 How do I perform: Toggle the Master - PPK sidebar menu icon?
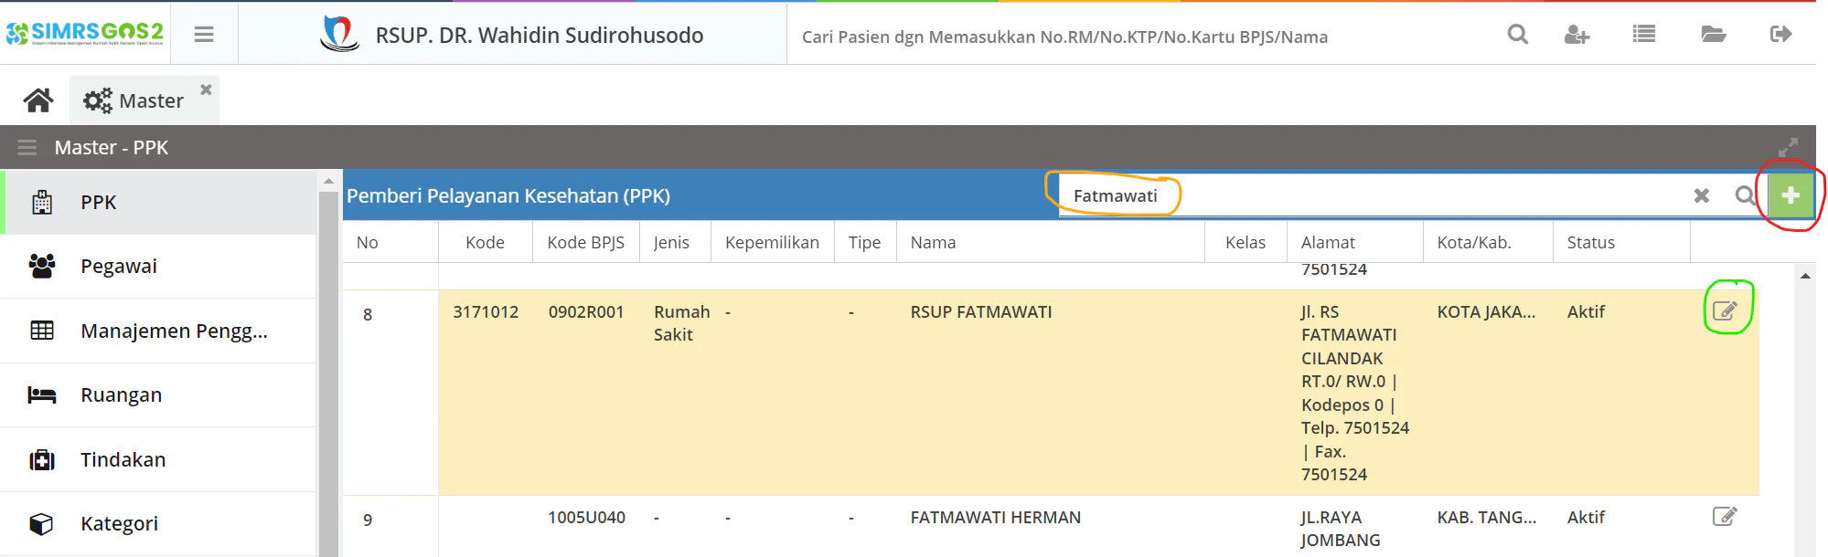27,148
